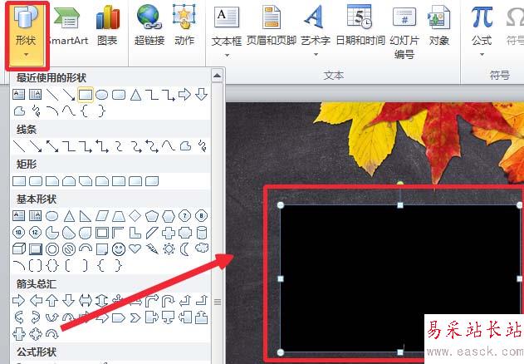
Task: Choose snip single corner rectangle under 矩形
Action: point(52,181)
